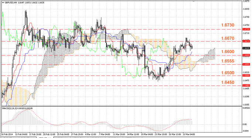Click the large orange 1.6450 level label
The image size is (252, 138).
[228, 83]
